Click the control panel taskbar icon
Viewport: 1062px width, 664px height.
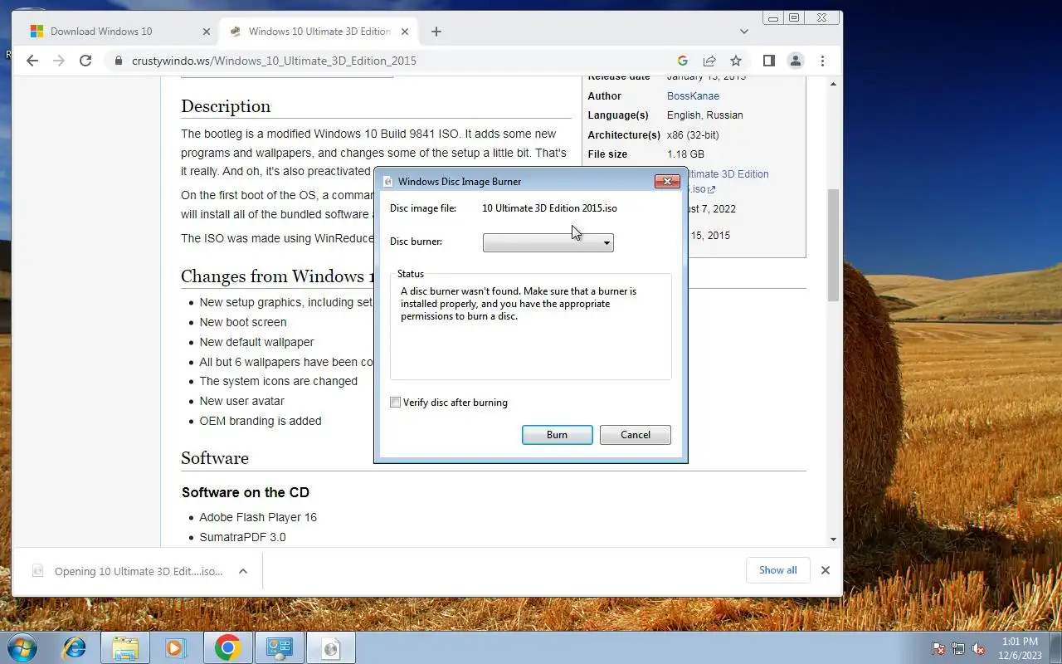pos(280,647)
